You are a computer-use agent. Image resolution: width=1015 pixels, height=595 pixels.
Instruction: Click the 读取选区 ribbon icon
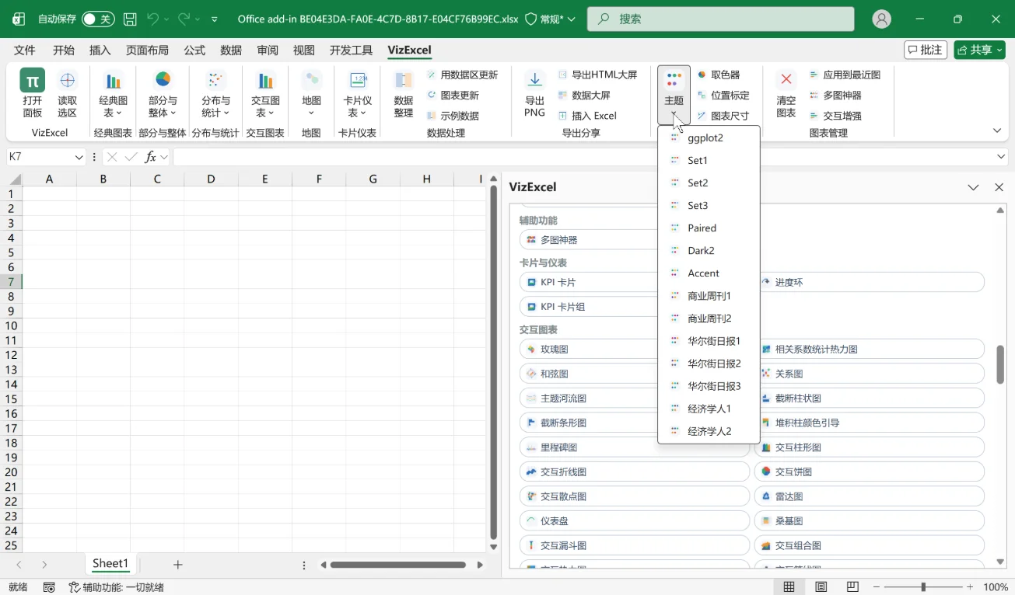pyautogui.click(x=68, y=80)
